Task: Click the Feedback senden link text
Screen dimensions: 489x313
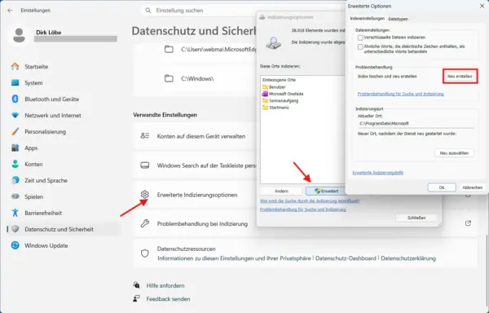Action: coord(168,298)
